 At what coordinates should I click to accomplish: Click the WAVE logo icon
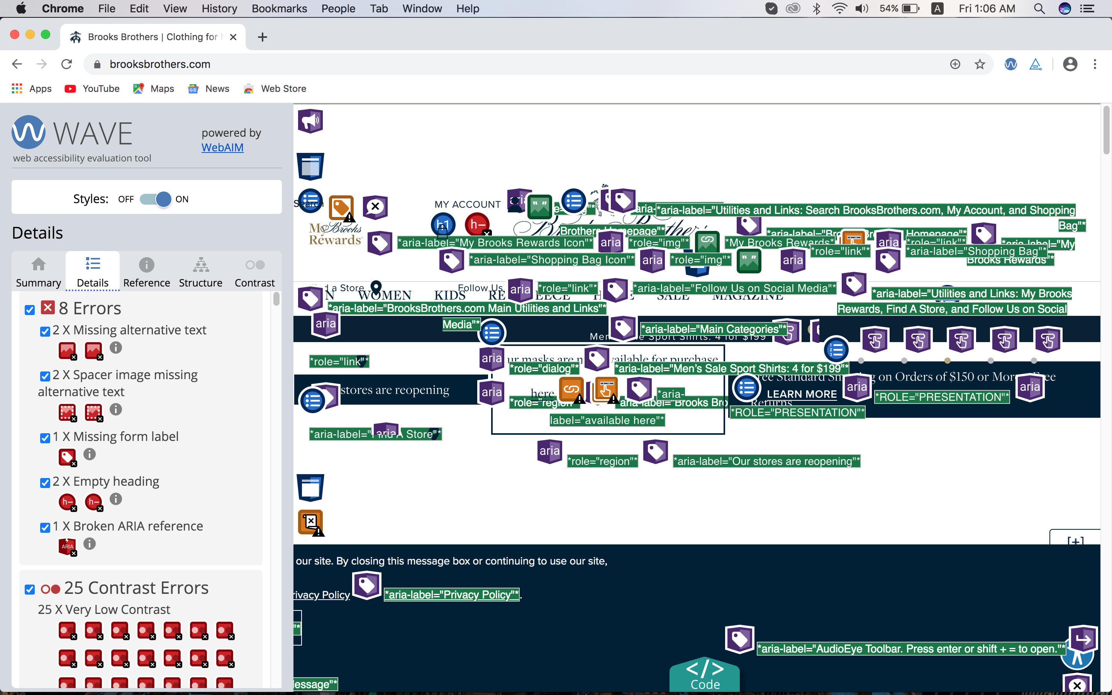(29, 132)
